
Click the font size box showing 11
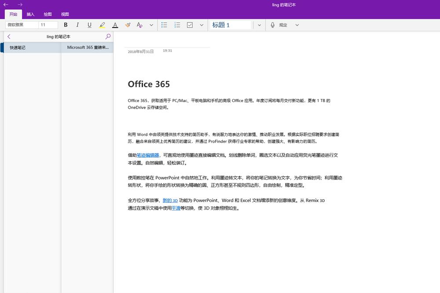tap(48, 25)
